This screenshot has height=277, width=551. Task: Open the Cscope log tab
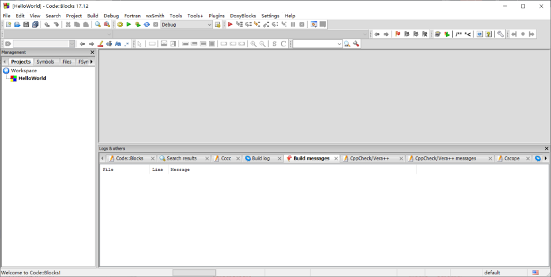click(x=512, y=158)
